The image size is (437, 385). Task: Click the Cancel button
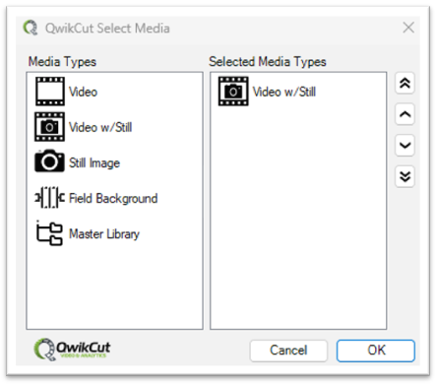click(x=288, y=351)
